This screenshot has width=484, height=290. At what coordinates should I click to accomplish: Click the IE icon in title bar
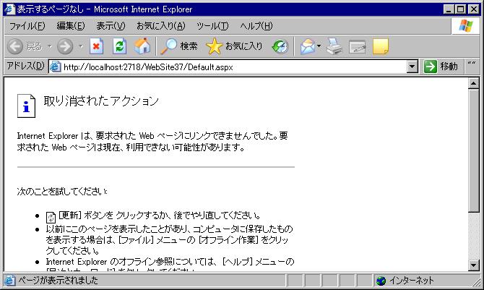click(9, 9)
